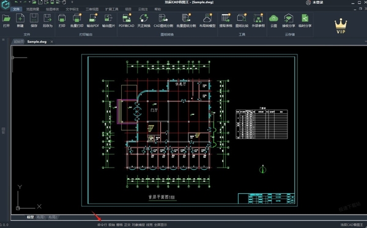Start the 天正转换 conversion tool
The height and width of the screenshot is (228, 367).
pos(144,21)
